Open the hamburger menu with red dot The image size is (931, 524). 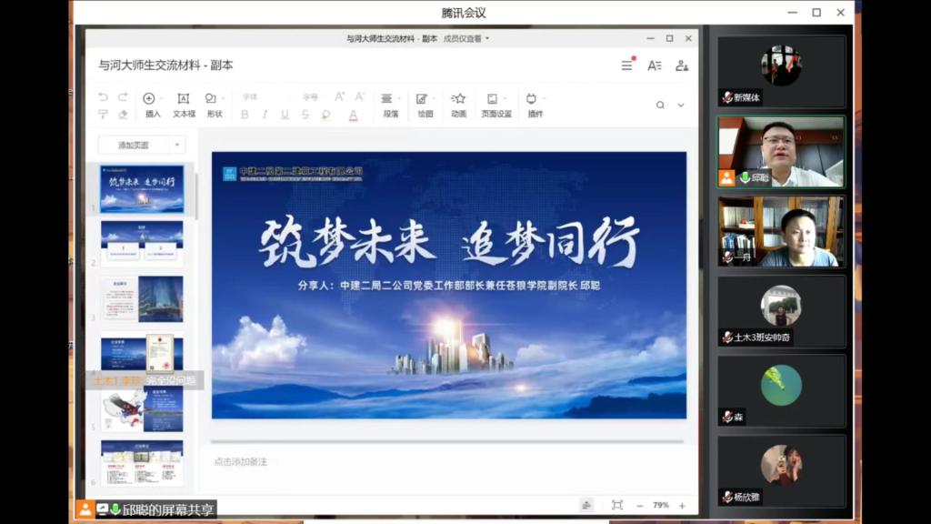627,65
